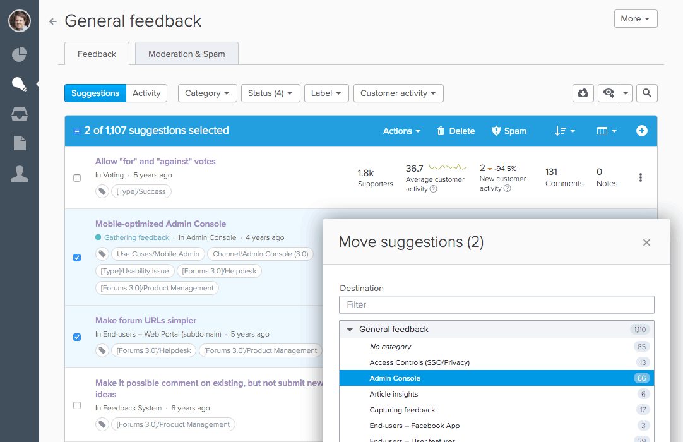Screen dimensions: 683x442
Task: Select the Activity tab
Action: (146, 93)
